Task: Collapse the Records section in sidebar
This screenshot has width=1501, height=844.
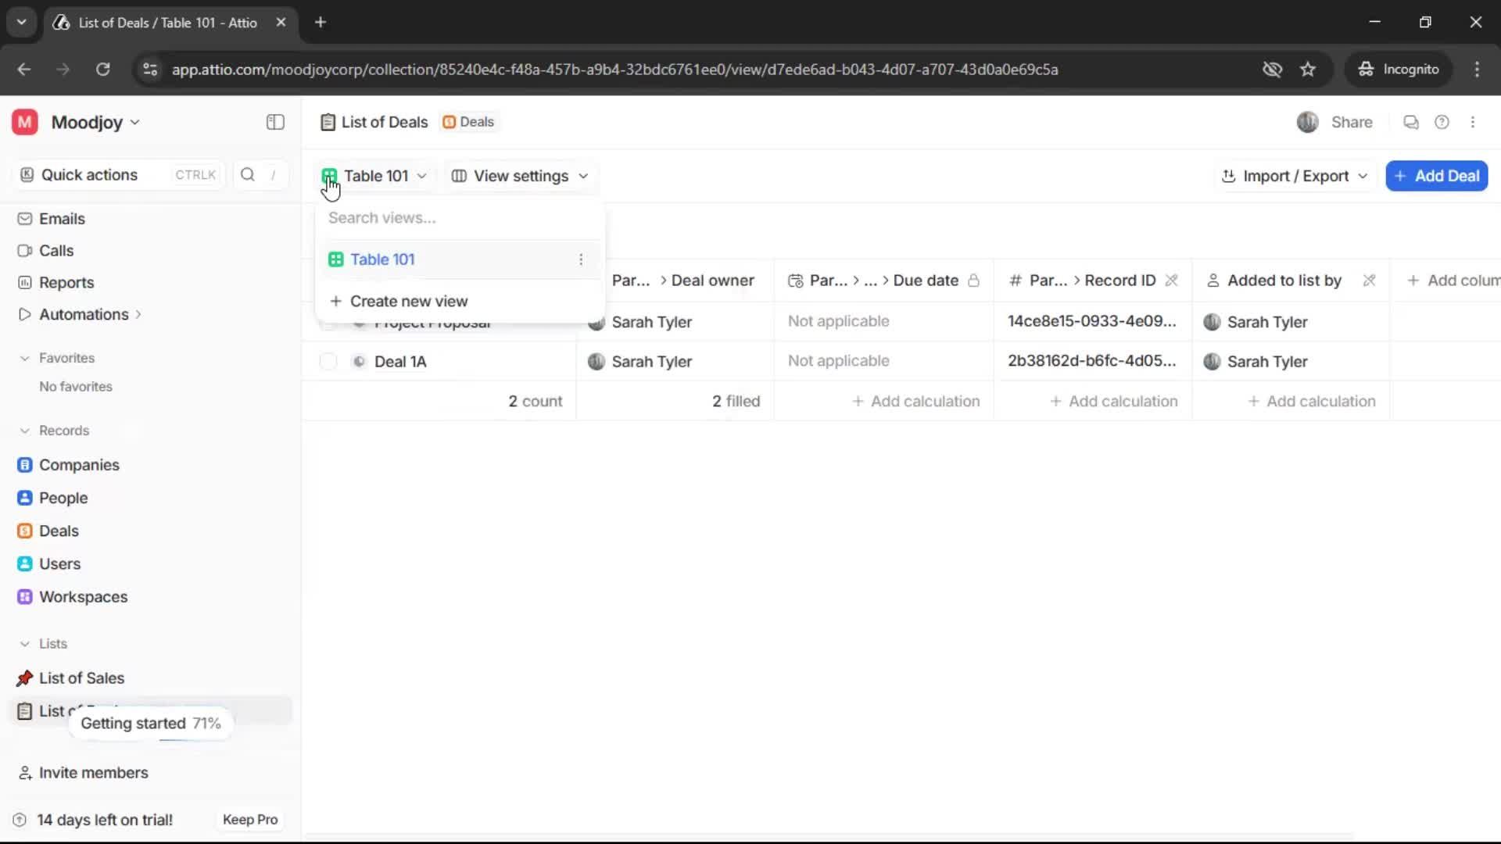Action: click(x=25, y=431)
